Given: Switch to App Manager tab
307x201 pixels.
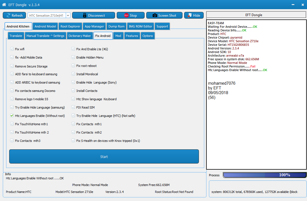Looking at the screenshot, I should point(94,26).
